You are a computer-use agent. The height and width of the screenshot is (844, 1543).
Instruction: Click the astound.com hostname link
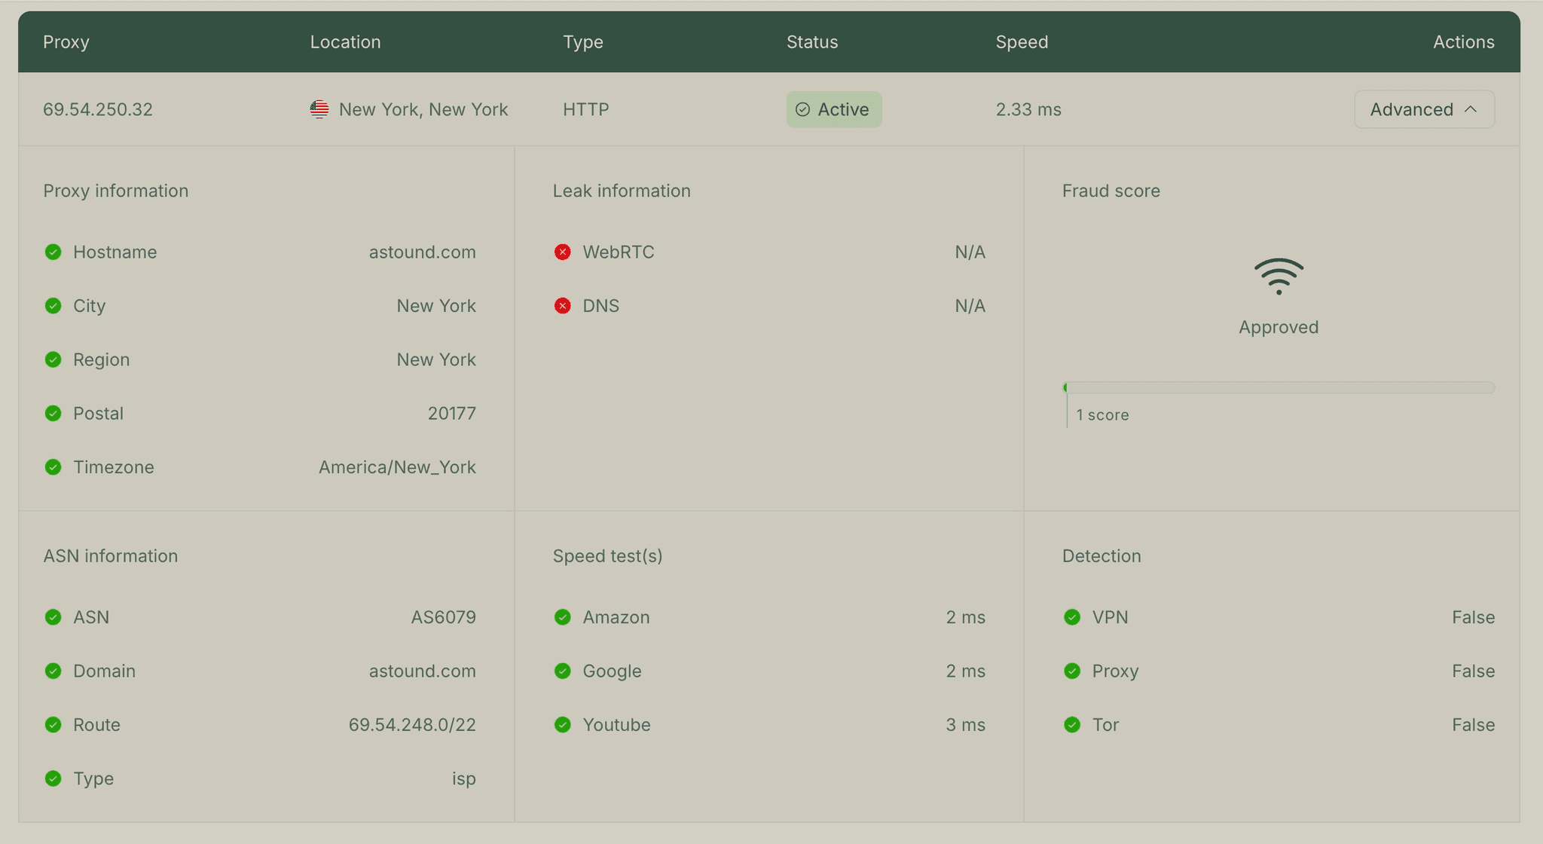(x=422, y=252)
